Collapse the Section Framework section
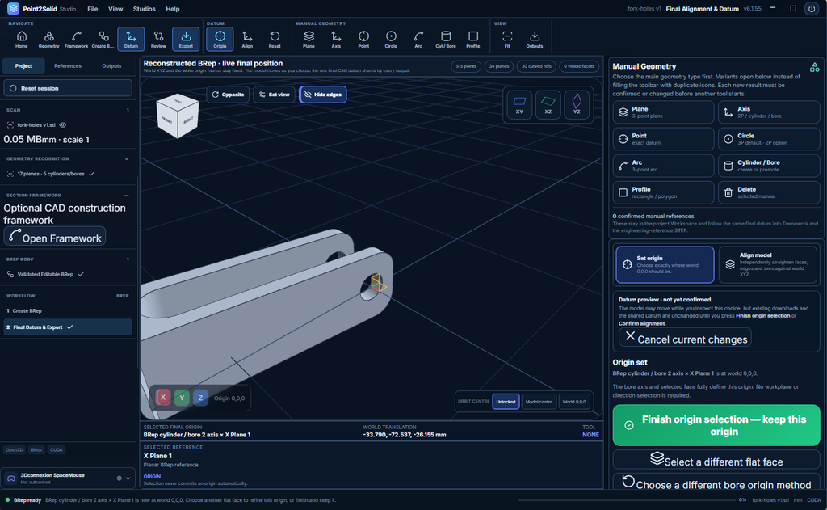The width and height of the screenshot is (827, 510). coord(127,196)
